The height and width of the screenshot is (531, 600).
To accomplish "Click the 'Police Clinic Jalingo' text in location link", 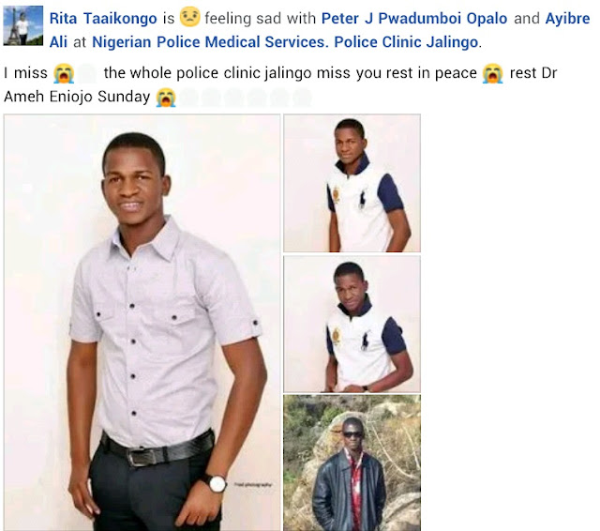I will (x=406, y=42).
